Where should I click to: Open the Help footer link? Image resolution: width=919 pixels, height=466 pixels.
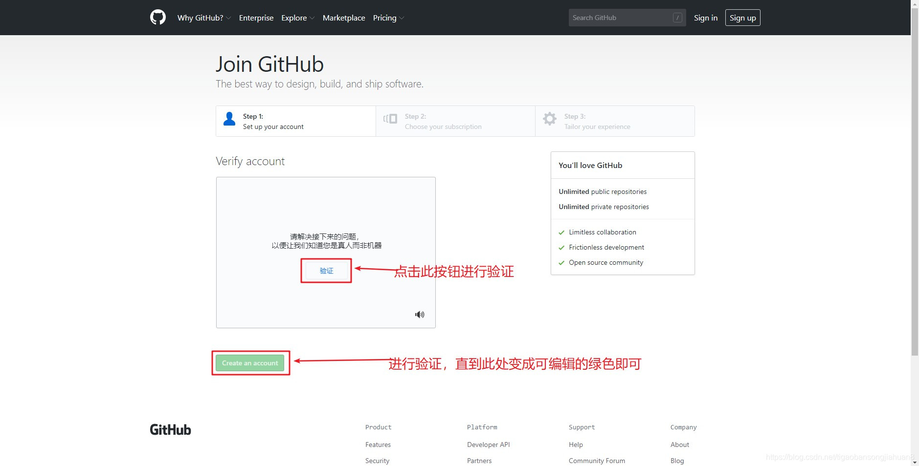pos(576,445)
